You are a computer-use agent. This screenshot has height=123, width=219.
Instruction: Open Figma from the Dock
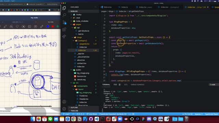click(x=143, y=119)
